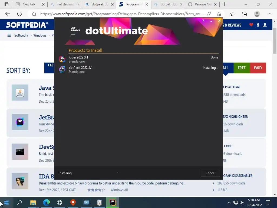Click the Rider product icon in installer
The height and width of the screenshot is (208, 277).
(62, 59)
